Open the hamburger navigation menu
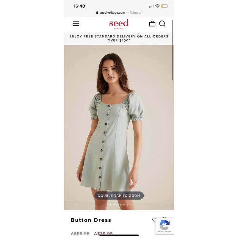Screen dimensions: 238x238 click(x=76, y=24)
